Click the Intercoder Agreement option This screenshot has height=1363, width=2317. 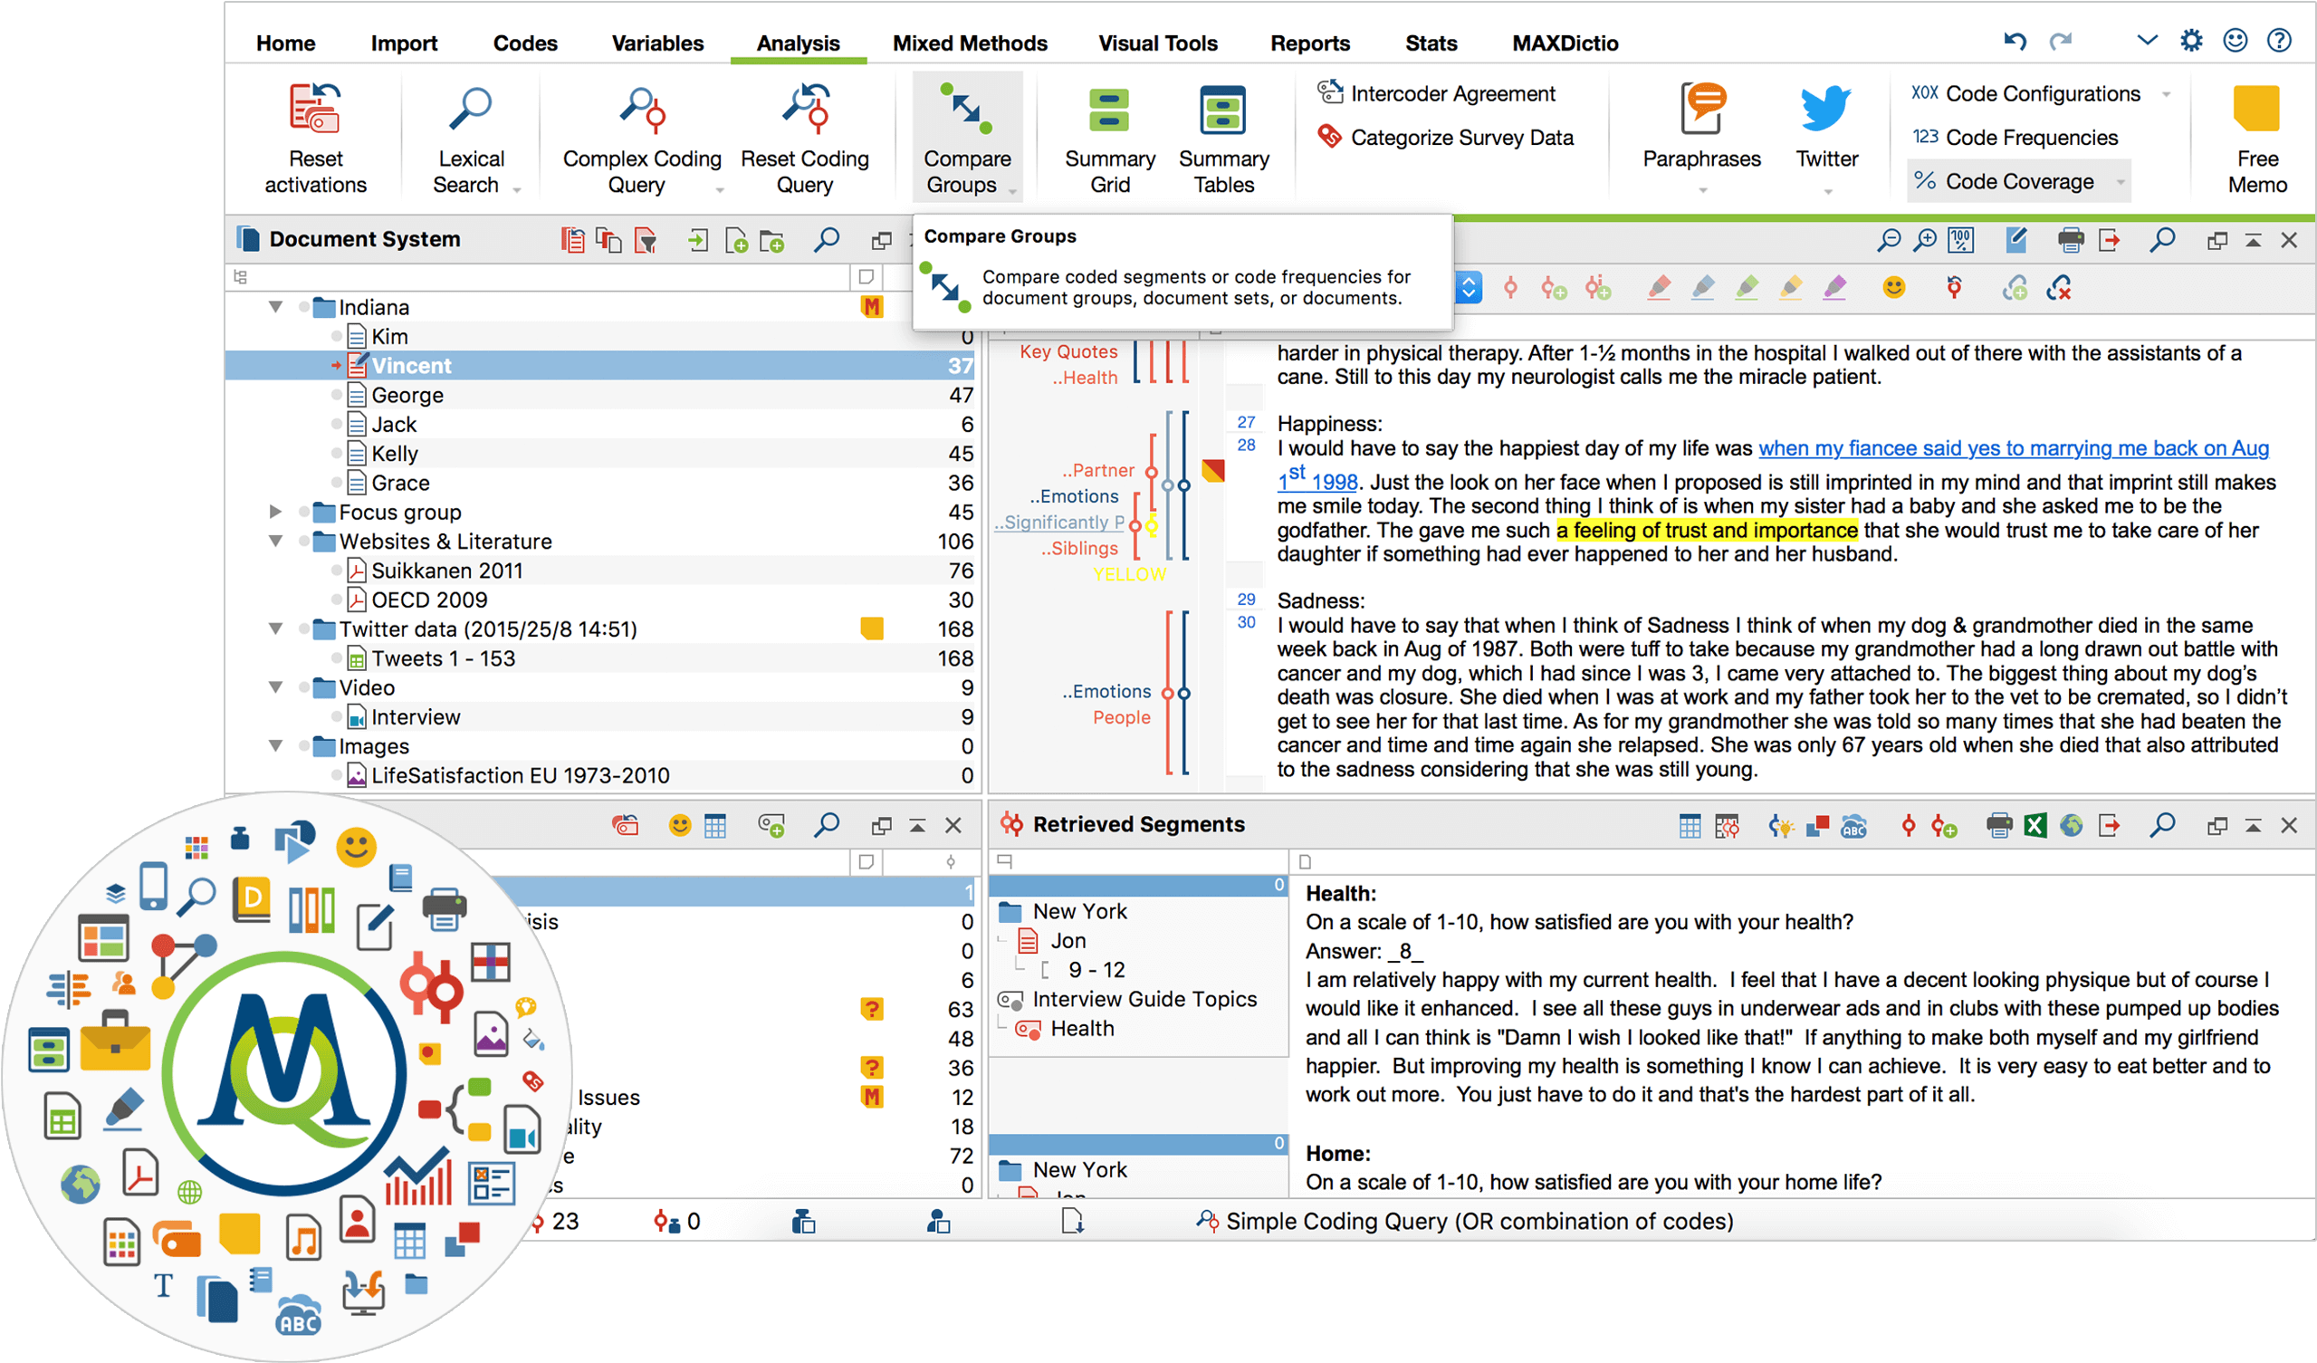[x=1437, y=93]
